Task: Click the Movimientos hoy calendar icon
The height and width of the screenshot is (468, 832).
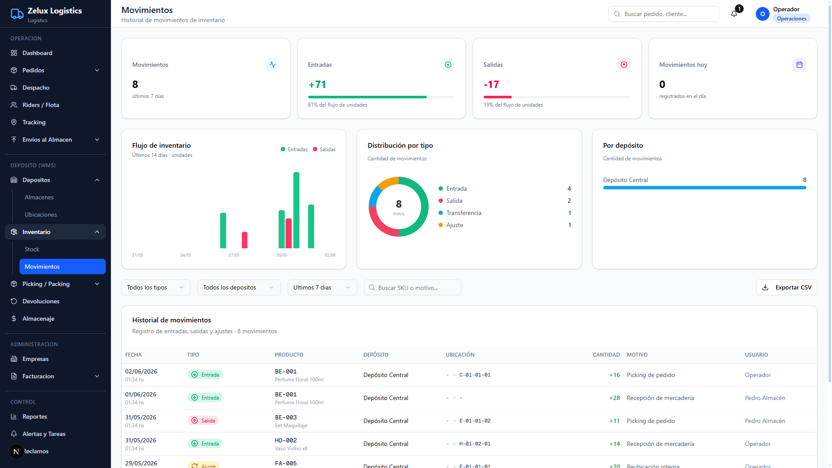Action: (799, 65)
